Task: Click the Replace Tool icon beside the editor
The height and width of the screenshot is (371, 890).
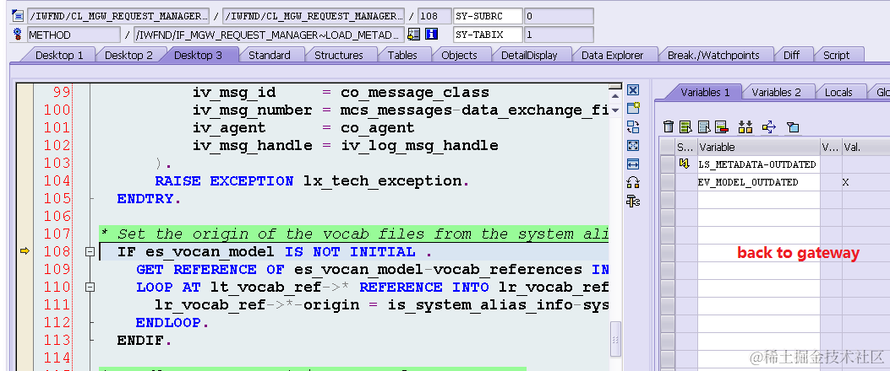Action: click(633, 126)
